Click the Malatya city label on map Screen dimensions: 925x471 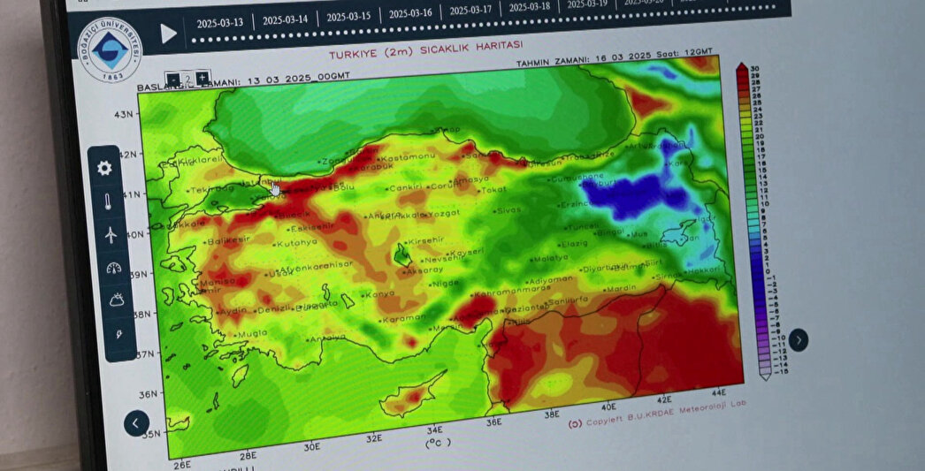548,258
